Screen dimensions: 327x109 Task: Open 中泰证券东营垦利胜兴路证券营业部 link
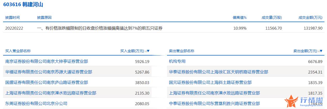pyautogui.click(x=214, y=104)
